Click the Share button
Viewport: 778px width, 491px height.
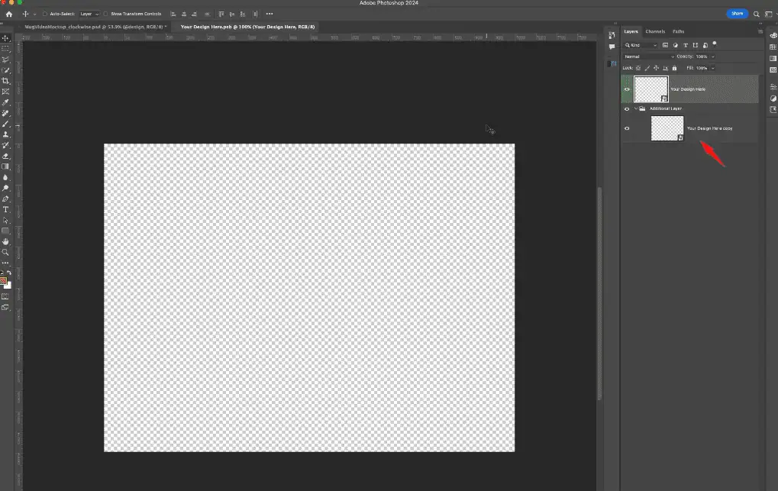(x=737, y=14)
